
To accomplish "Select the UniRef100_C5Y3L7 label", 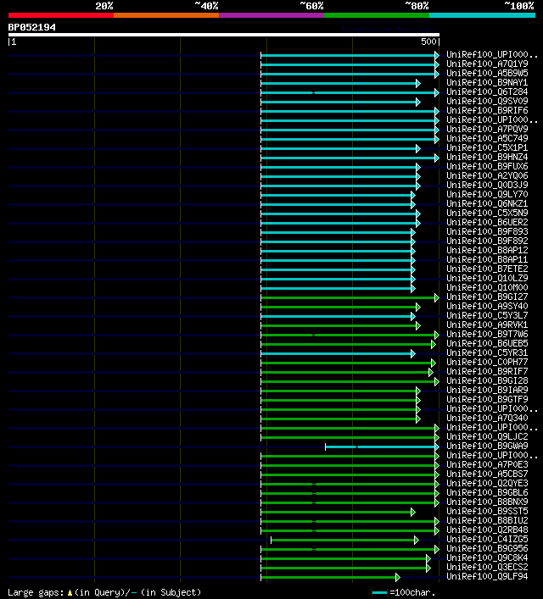I will tap(487, 315).
